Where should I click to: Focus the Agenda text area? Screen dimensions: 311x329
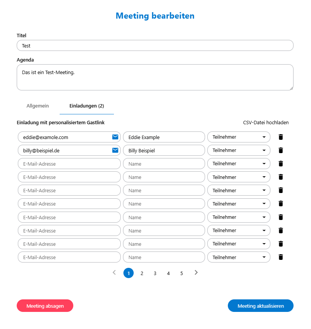155,77
